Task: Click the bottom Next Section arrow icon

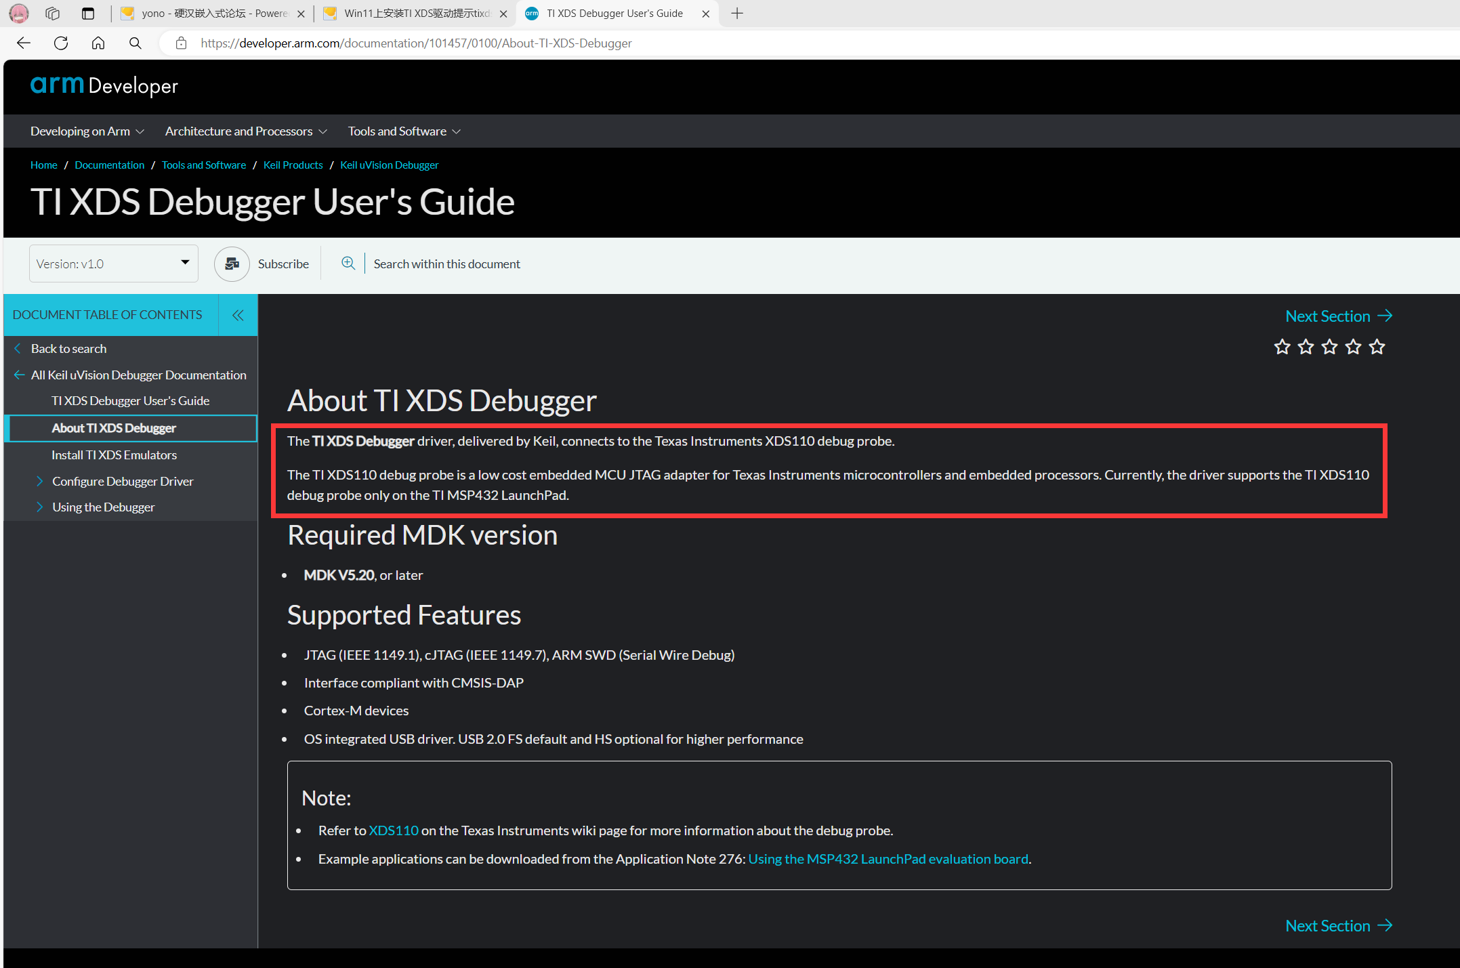Action: coord(1385,926)
